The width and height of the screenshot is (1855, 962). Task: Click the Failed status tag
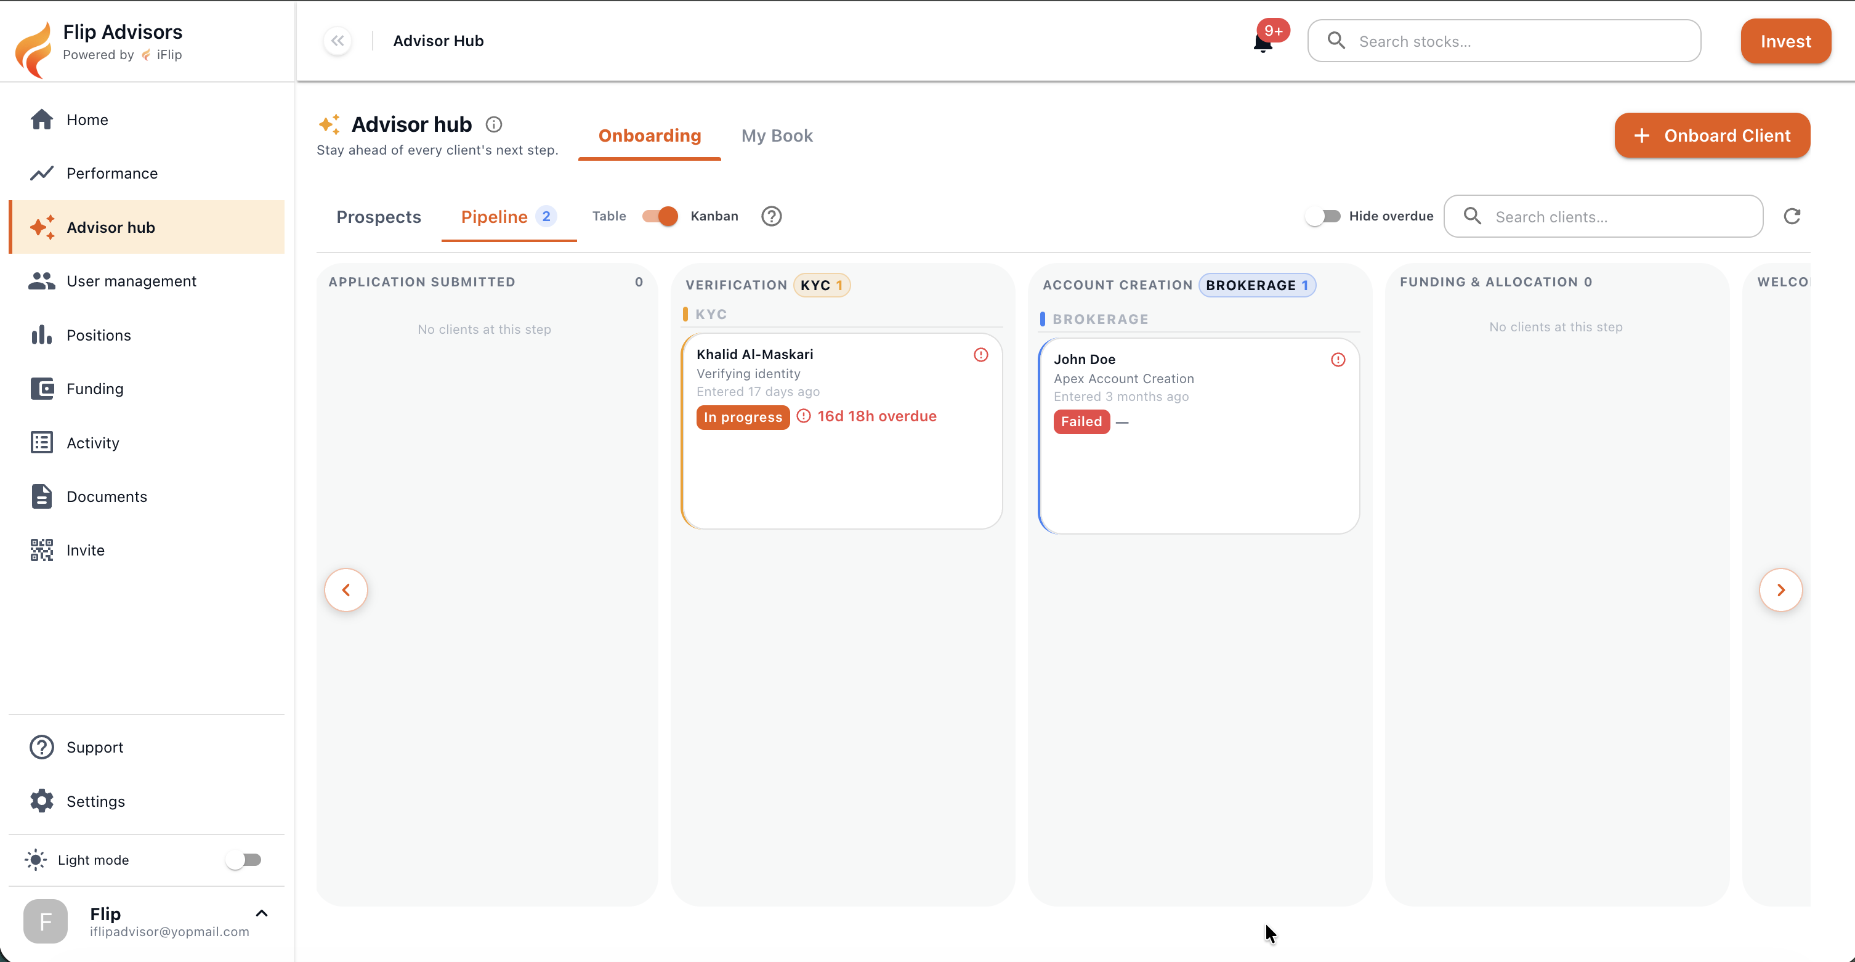click(x=1081, y=422)
